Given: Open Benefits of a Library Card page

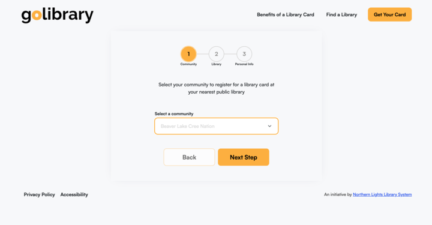Looking at the screenshot, I should (286, 14).
